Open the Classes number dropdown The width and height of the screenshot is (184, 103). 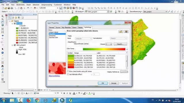(x=111, y=44)
